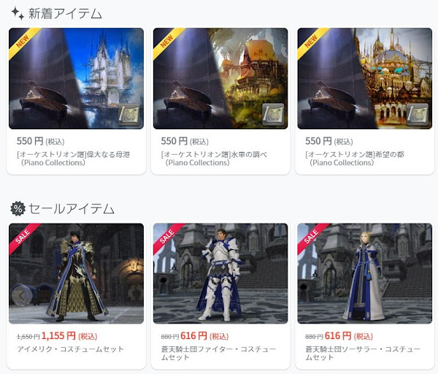This screenshot has width=438, height=374.
Task: Click 蒼天騎士団ファイター・コスチュームセット title link
Action: (219, 353)
